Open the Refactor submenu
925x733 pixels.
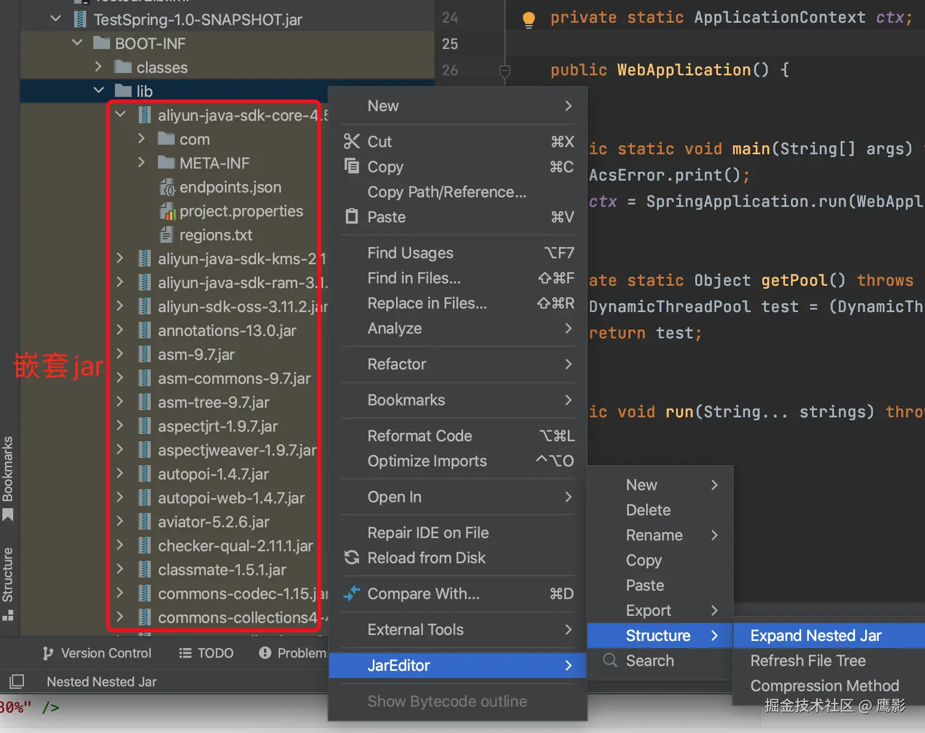(458, 364)
